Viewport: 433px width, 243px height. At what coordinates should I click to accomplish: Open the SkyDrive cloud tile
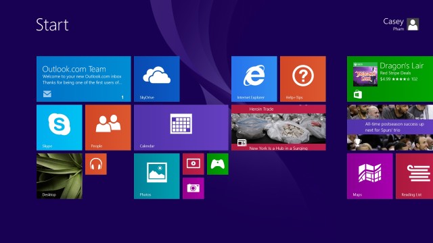click(156, 79)
